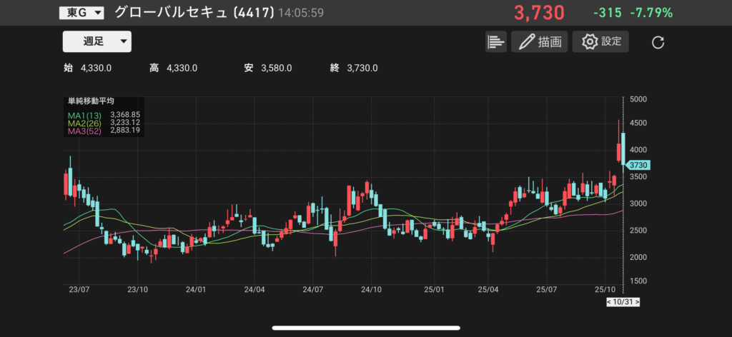732x337 pixels.
Task: Click the 25/04 date on time axis
Action: pos(488,290)
